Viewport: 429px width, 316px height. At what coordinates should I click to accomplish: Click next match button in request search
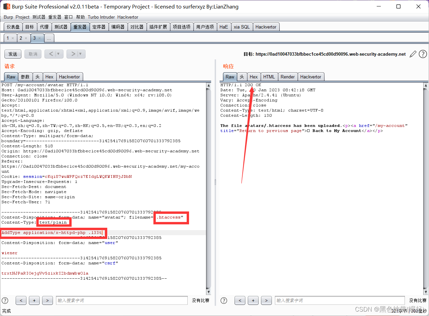[48, 300]
